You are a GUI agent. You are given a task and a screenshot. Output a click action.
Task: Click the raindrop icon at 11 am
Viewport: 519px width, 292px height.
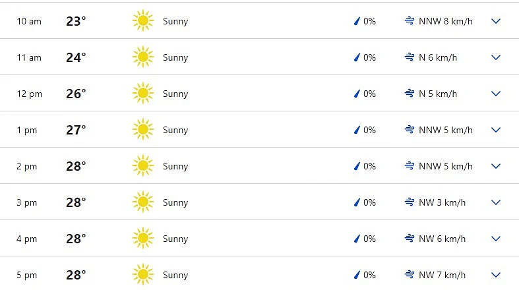click(357, 57)
